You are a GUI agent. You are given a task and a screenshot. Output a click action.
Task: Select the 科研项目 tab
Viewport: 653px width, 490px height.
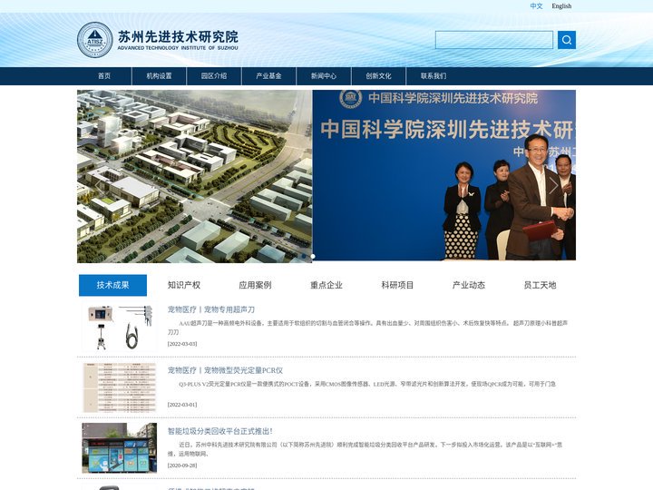397,285
